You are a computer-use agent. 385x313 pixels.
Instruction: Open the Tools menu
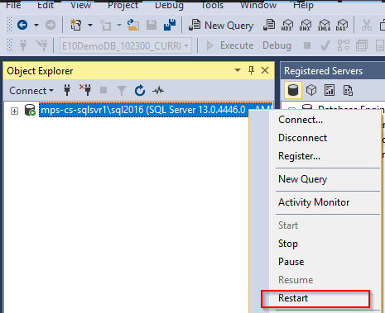[212, 5]
